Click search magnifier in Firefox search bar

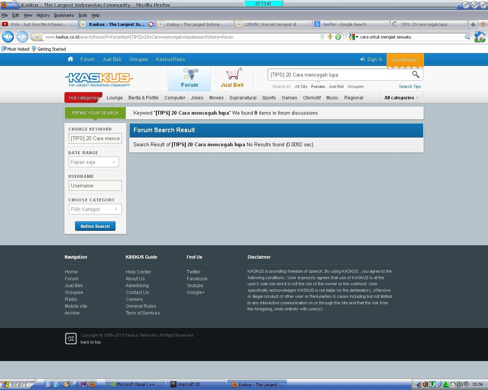(467, 37)
